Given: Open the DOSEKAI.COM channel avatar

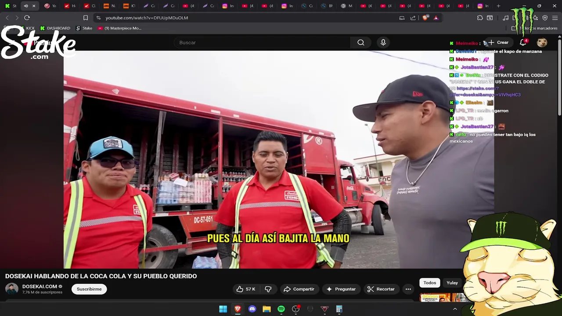Looking at the screenshot, I should [12, 289].
